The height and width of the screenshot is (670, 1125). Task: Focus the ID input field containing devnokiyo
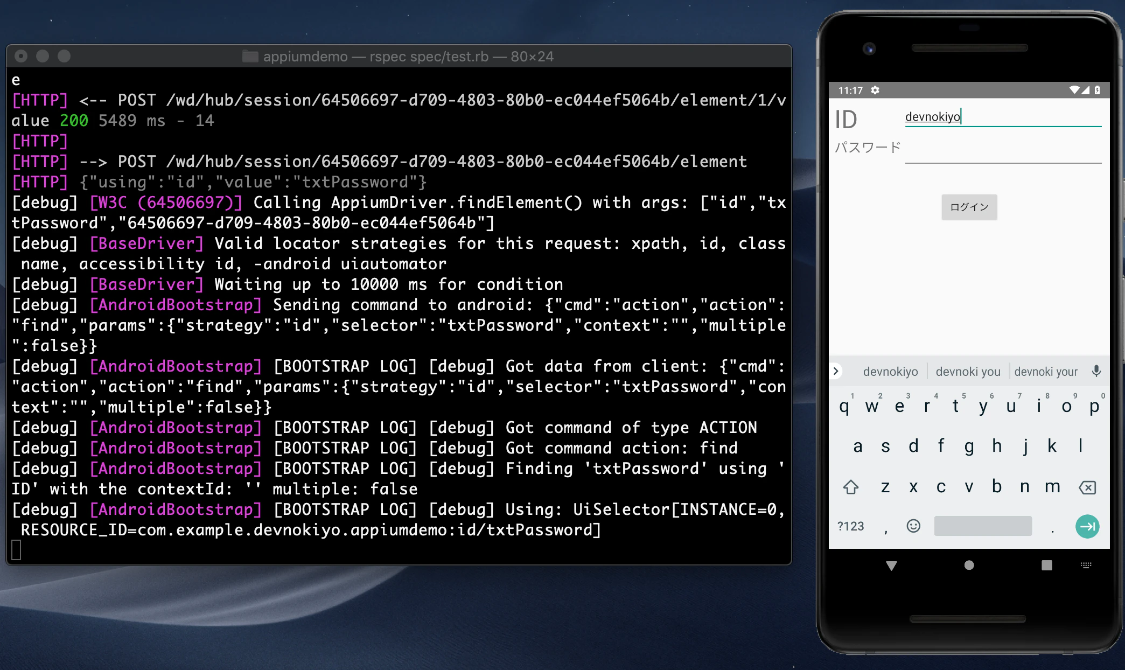click(1003, 117)
